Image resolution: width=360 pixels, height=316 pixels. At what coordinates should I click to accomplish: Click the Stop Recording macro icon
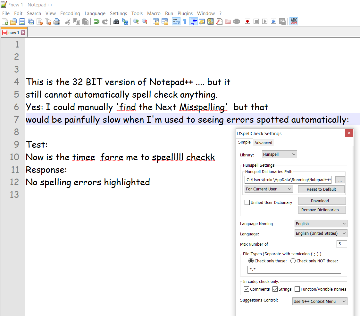pos(256,22)
